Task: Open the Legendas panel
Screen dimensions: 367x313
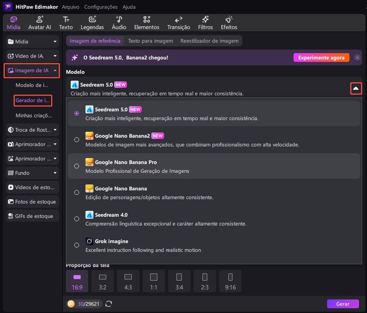Action: (92, 22)
